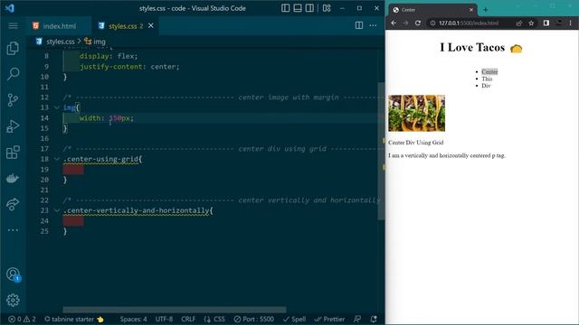
Task: Open feedback icon in status bar
Action: (x=357, y=319)
